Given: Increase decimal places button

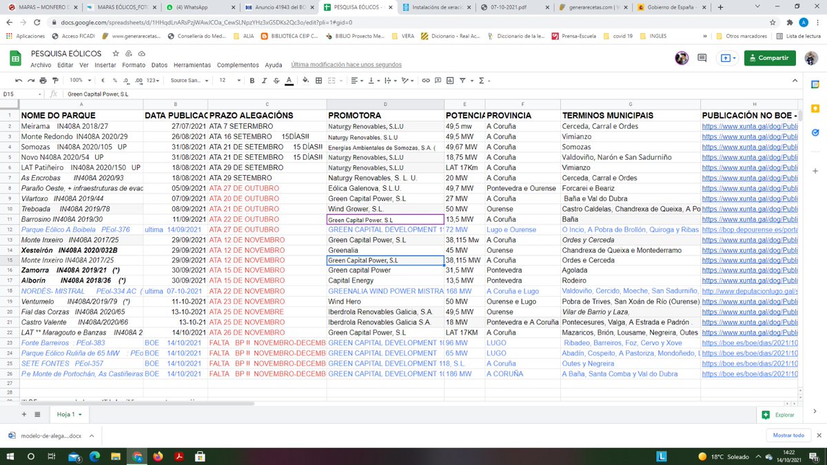Looking at the screenshot, I should 138,81.
